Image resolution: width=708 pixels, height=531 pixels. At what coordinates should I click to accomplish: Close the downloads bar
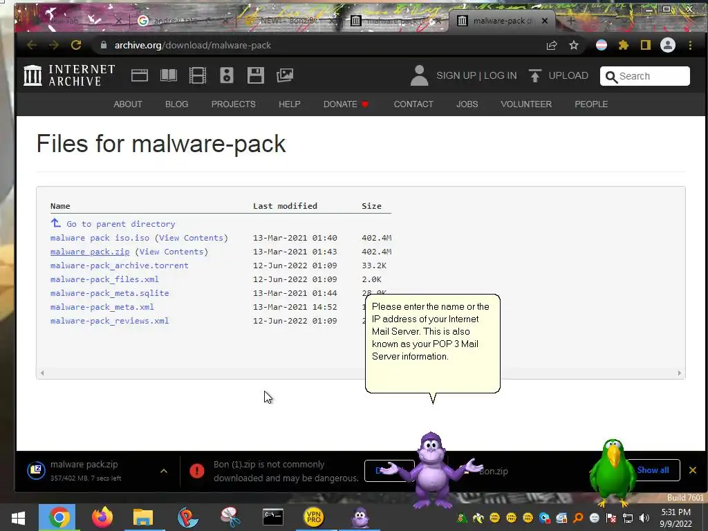[x=693, y=470]
